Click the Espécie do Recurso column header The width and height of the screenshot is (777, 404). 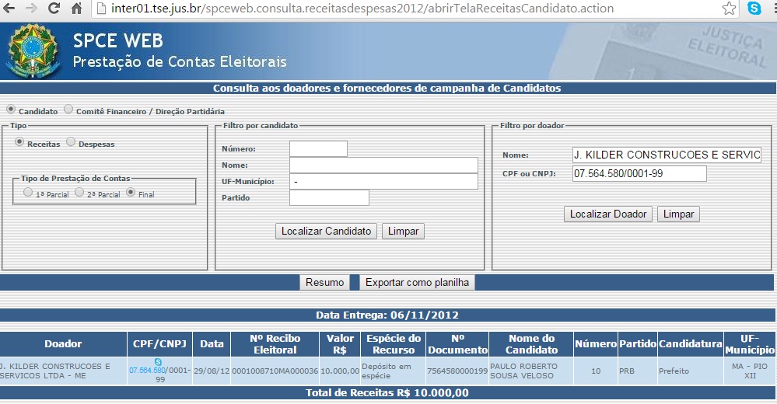click(x=394, y=344)
